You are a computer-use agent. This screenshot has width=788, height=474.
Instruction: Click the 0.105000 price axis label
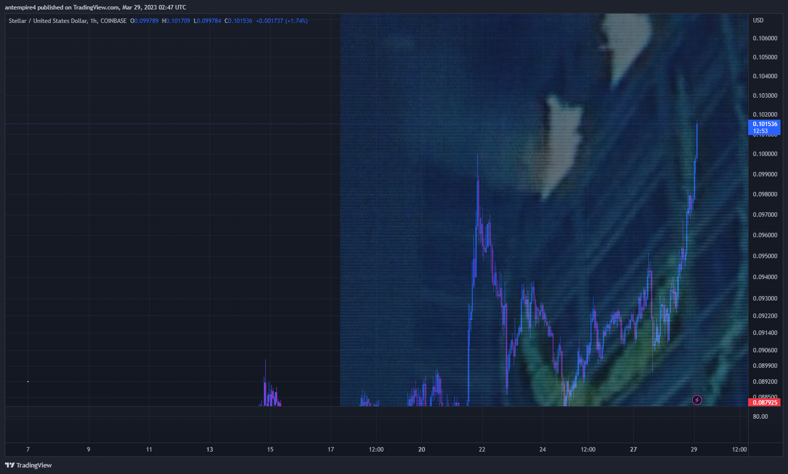pyautogui.click(x=765, y=57)
